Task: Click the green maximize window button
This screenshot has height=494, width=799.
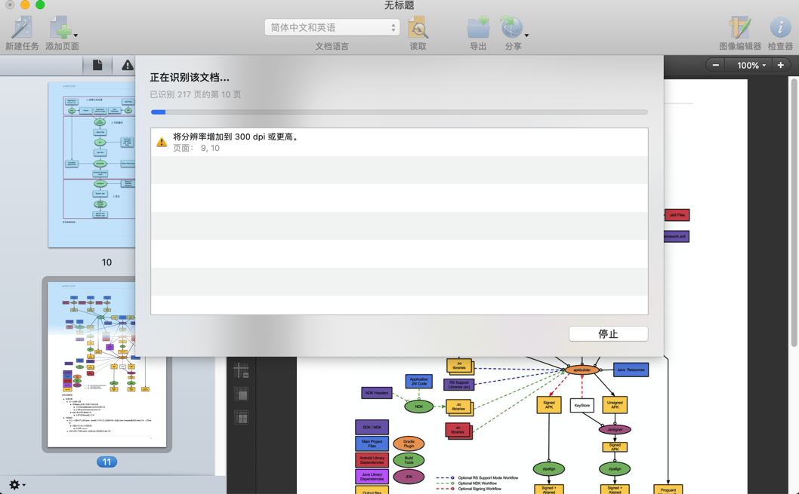Action: tap(40, 5)
